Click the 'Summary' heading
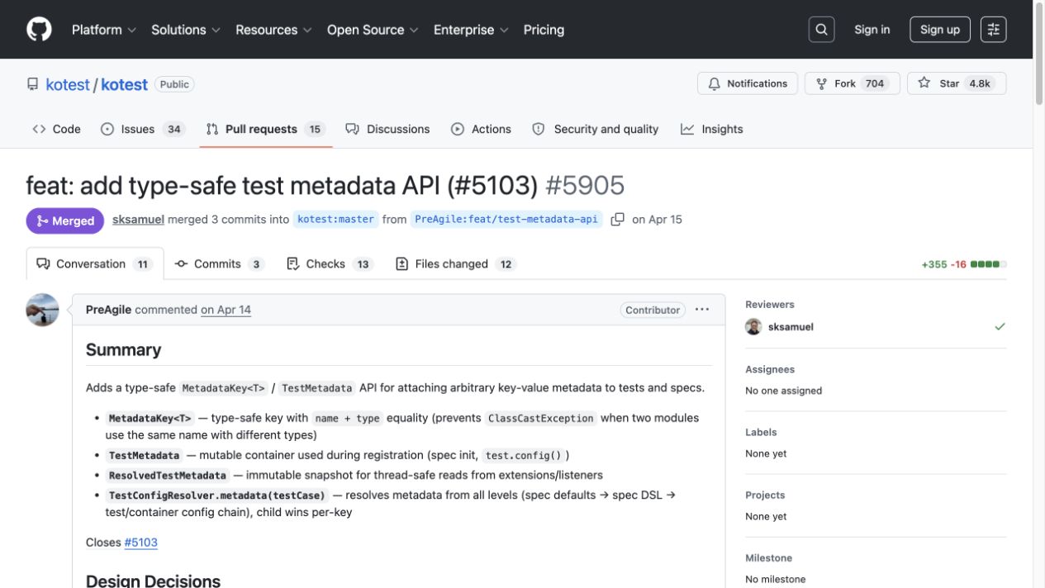The image size is (1045, 588). pos(123,350)
